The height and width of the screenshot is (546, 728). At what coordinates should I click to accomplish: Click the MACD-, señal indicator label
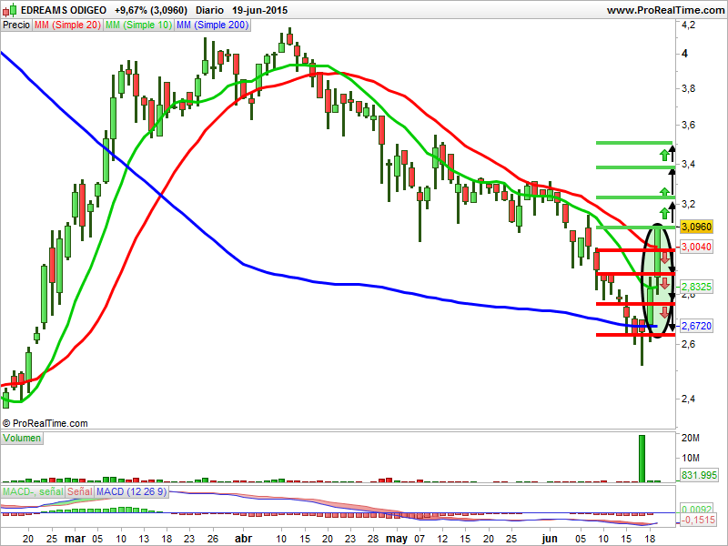[33, 491]
